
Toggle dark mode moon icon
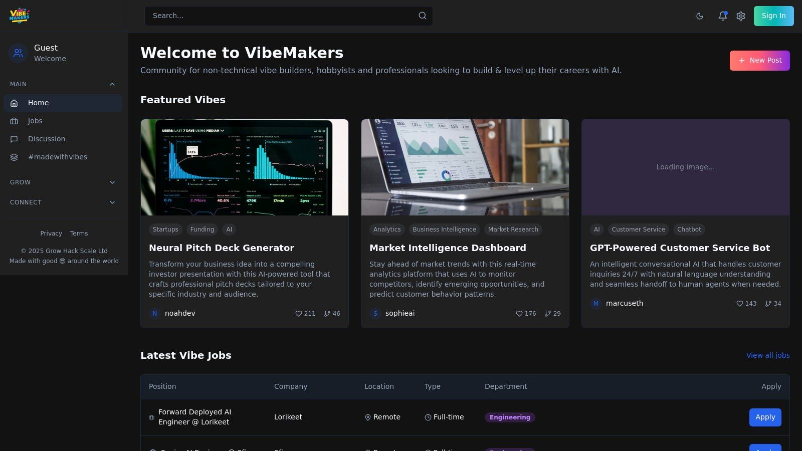pos(700,16)
